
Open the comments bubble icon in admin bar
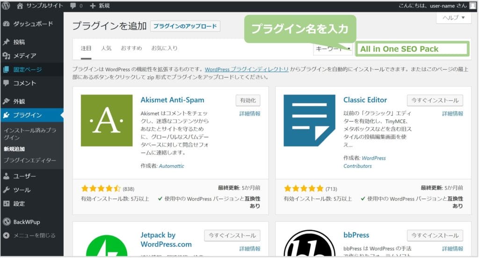[x=73, y=6]
